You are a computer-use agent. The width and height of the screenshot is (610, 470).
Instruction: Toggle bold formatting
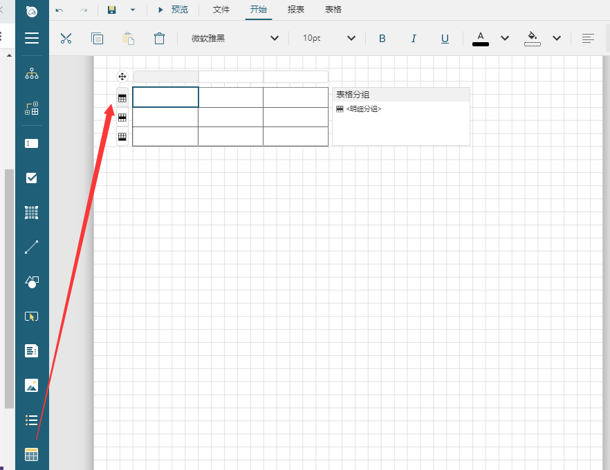tap(382, 38)
